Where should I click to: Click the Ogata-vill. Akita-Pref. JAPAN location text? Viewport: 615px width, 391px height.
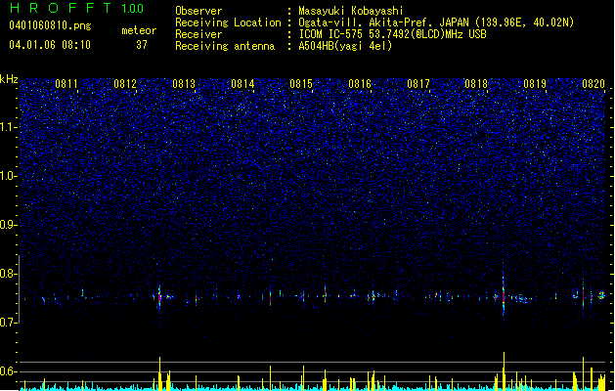pyautogui.click(x=436, y=22)
